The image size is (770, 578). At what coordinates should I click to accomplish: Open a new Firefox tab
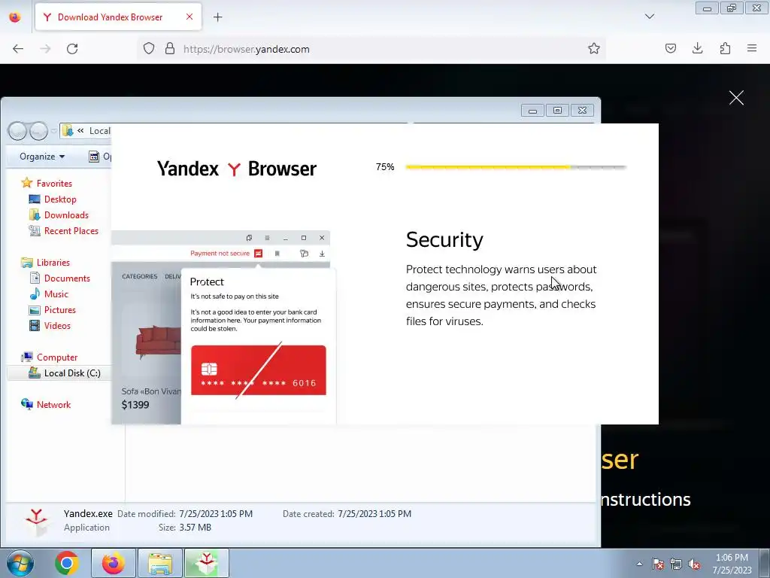(217, 17)
